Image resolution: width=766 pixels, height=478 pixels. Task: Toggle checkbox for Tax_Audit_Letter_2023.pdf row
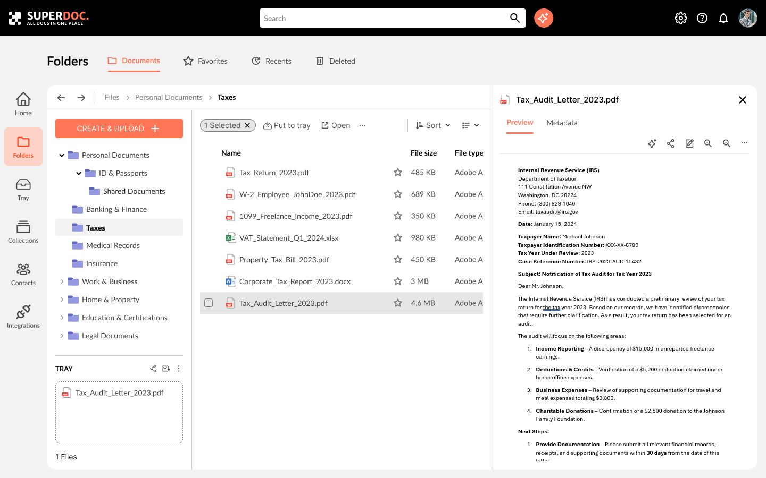coord(209,303)
